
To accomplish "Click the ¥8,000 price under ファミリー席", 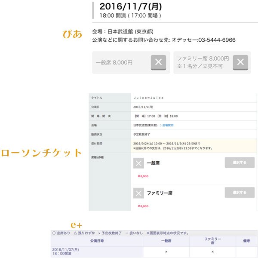I will pyautogui.click(x=143, y=206).
